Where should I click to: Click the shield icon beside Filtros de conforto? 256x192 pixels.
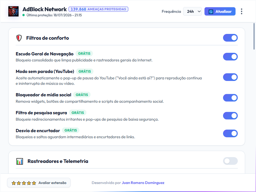click(19, 38)
